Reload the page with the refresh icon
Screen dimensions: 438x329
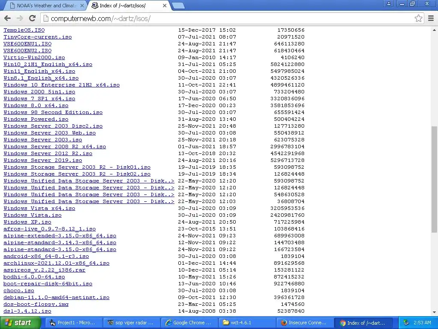33,18
